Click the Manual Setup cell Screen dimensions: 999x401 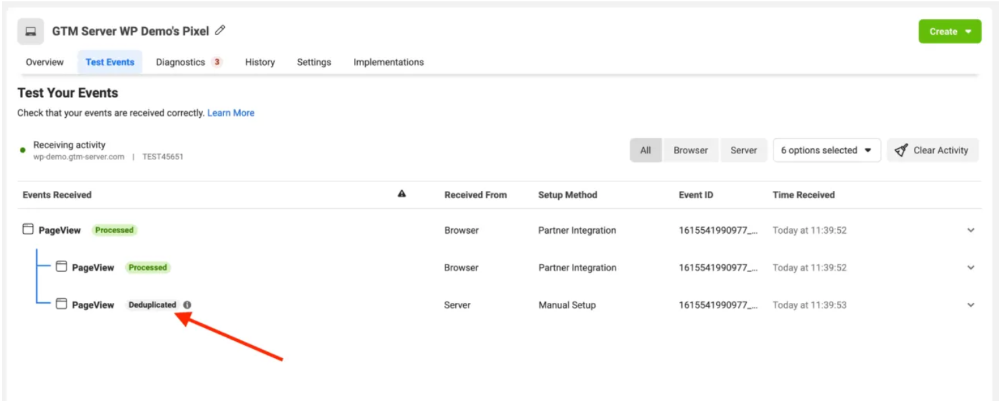(567, 305)
